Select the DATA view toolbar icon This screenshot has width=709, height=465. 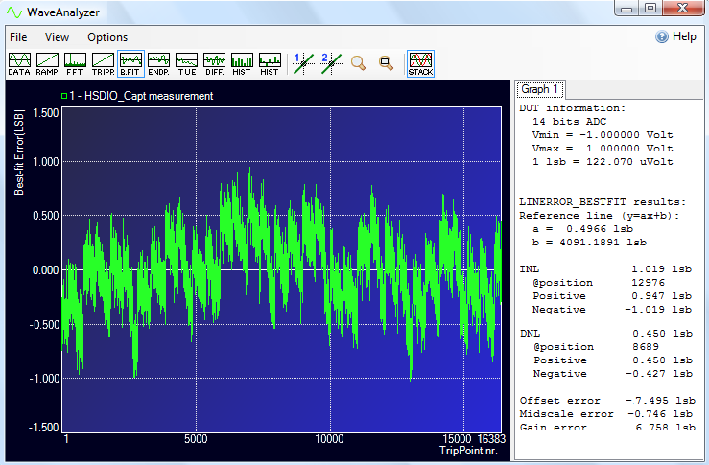(18, 64)
